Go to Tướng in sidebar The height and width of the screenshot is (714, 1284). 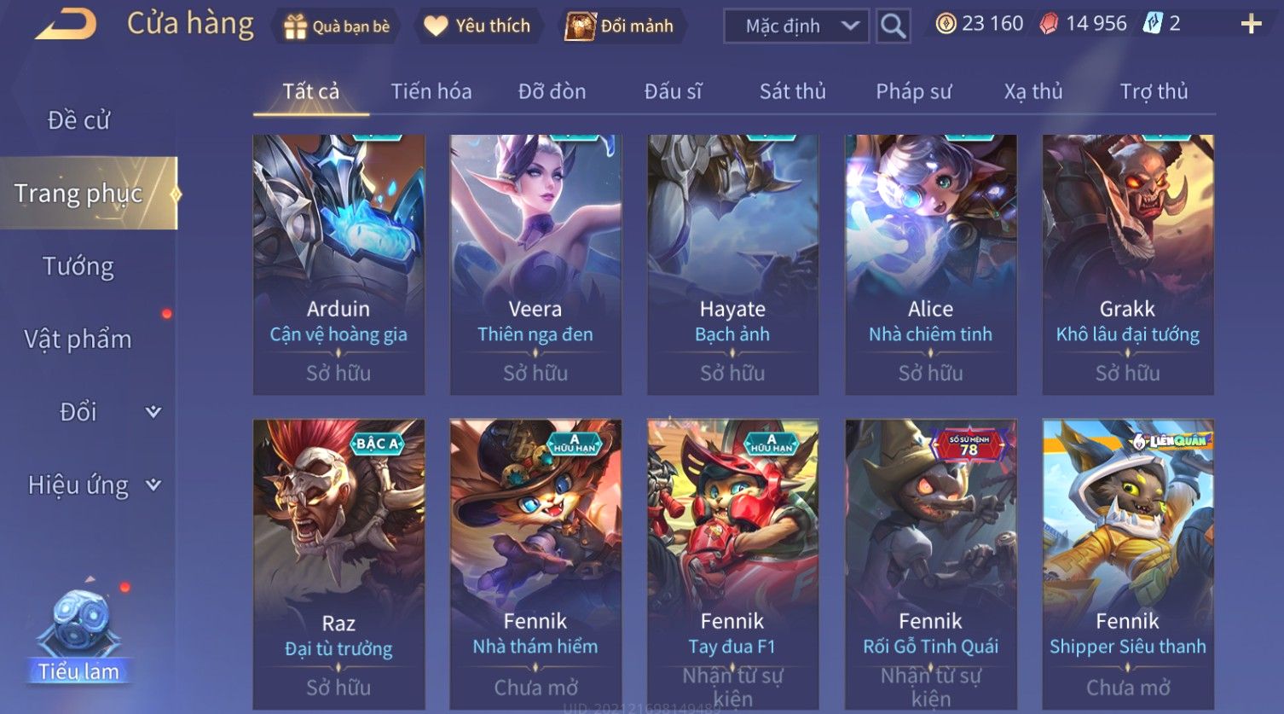[78, 267]
